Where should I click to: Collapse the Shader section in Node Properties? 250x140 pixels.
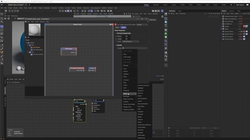(x=116, y=45)
